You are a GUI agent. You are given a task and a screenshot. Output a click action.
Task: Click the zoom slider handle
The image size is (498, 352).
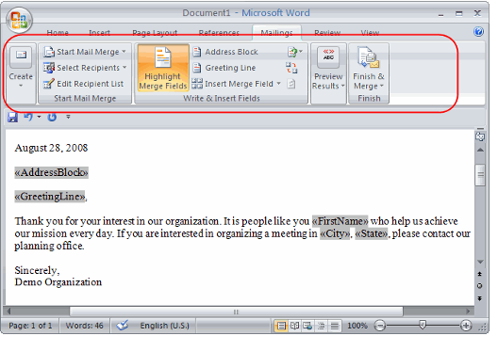point(423,325)
